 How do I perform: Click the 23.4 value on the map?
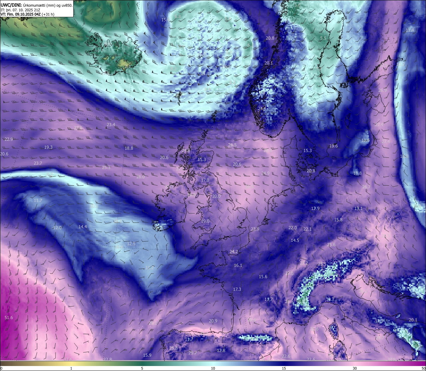[111, 124]
